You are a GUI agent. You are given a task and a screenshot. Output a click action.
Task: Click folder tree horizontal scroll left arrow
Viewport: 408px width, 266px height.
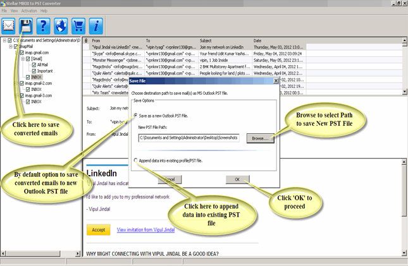(3, 253)
